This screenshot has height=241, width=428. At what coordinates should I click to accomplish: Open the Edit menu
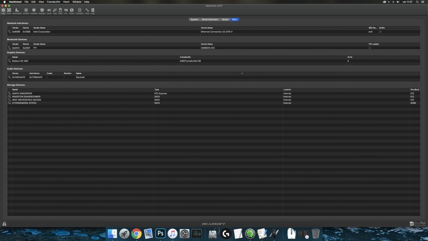33,2
